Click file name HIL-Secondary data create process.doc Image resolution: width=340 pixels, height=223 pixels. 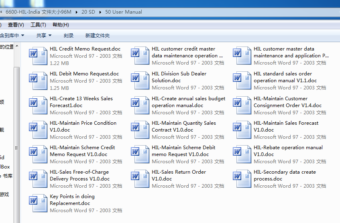click(285, 175)
